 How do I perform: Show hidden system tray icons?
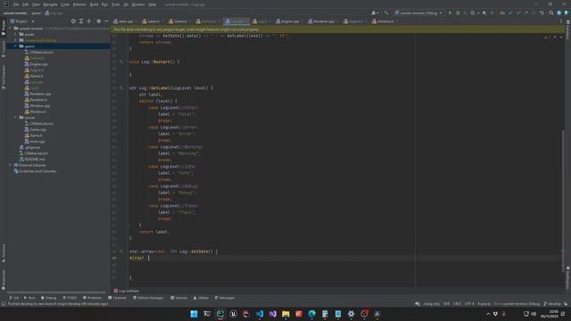tap(488, 314)
